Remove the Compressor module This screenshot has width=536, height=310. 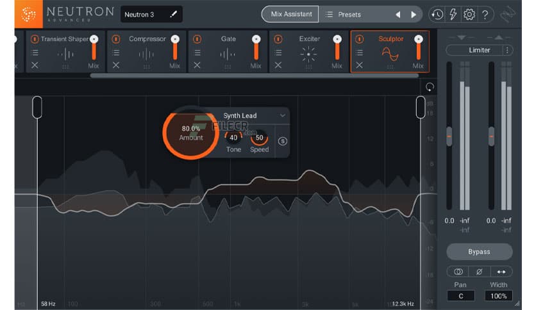[116, 65]
